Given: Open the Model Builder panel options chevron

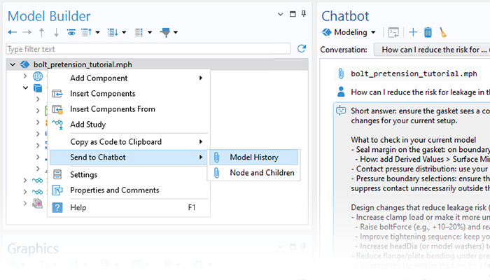Looking at the screenshot, I should click(280, 15).
